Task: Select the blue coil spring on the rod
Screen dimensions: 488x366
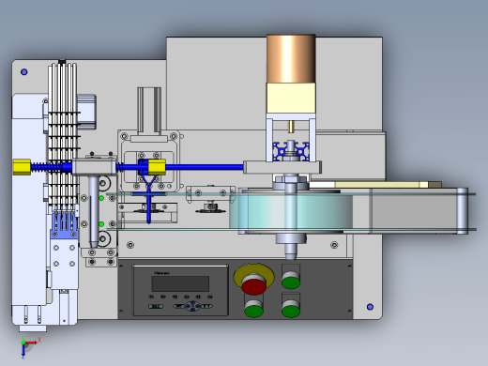Action: 46,167
